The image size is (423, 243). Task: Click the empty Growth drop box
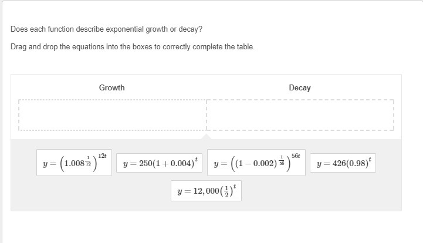coord(112,114)
